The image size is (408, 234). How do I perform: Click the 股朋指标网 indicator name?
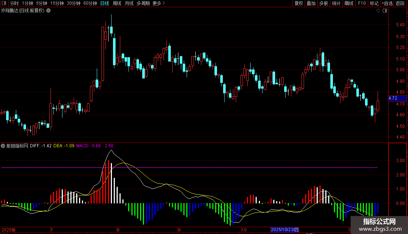click(17, 146)
